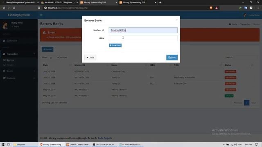Click the address bar URL
This screenshot has height=147, width=262.
point(68,8)
